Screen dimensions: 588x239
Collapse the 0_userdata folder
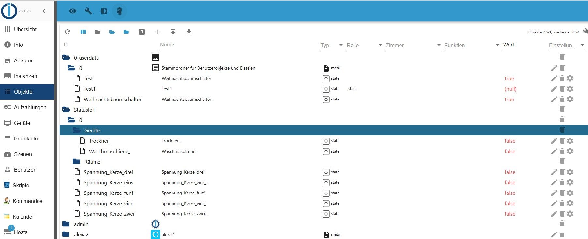point(66,58)
